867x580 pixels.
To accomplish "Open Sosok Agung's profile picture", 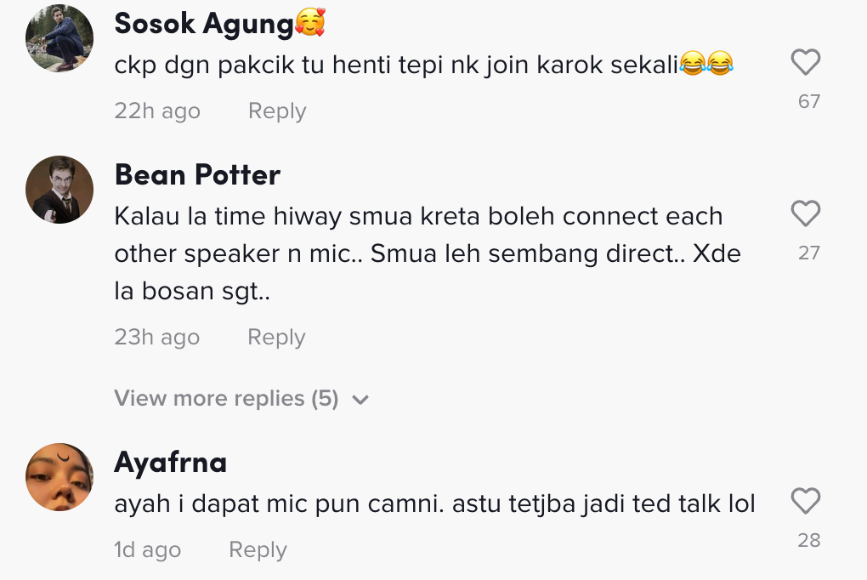I will point(59,38).
